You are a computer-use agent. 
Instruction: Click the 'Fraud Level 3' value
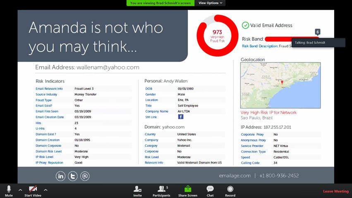tap(84, 88)
